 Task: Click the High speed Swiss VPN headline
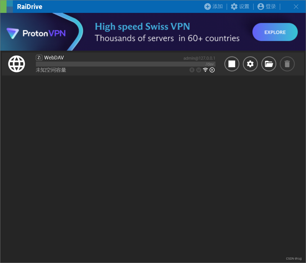(142, 27)
